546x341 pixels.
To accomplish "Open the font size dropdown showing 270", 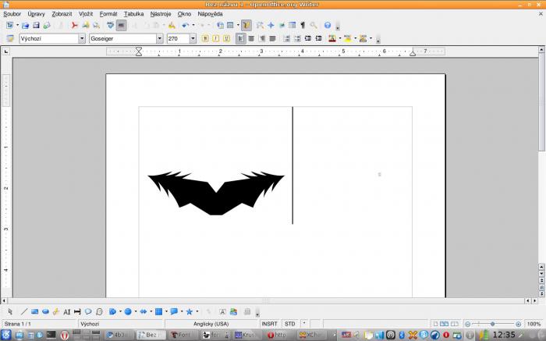I will pyautogui.click(x=193, y=39).
